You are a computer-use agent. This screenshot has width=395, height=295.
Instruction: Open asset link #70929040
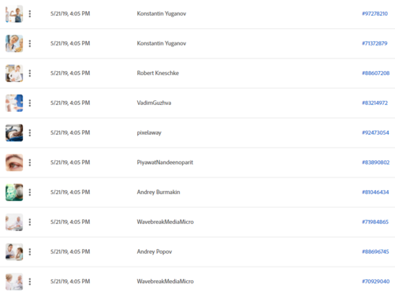tap(376, 282)
